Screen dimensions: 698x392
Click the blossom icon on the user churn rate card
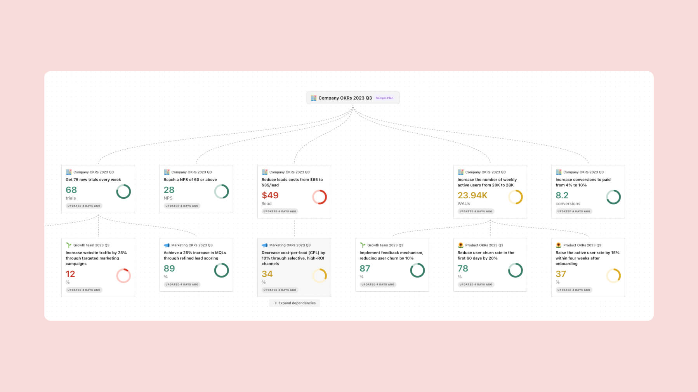pyautogui.click(x=460, y=245)
